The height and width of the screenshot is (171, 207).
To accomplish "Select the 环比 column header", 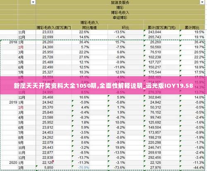I will (125, 28).
